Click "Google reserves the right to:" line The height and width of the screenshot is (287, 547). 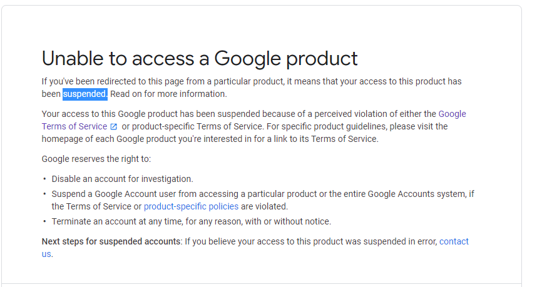click(x=96, y=159)
